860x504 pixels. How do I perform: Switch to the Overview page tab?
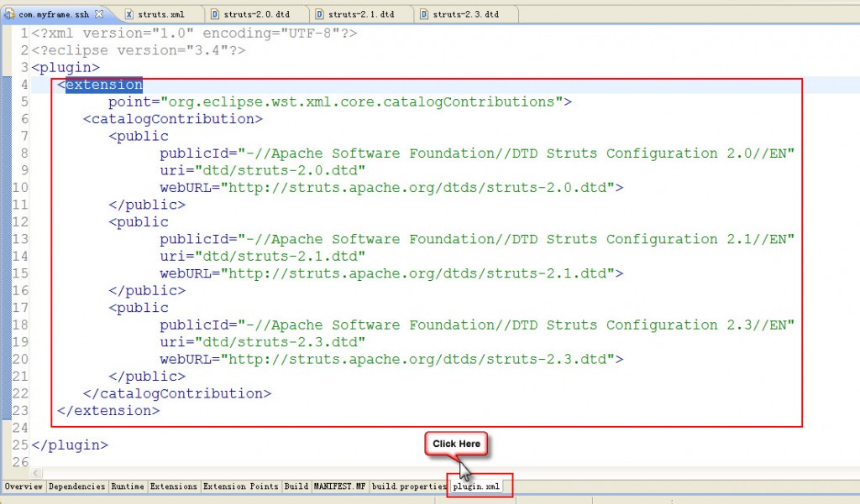point(23,486)
